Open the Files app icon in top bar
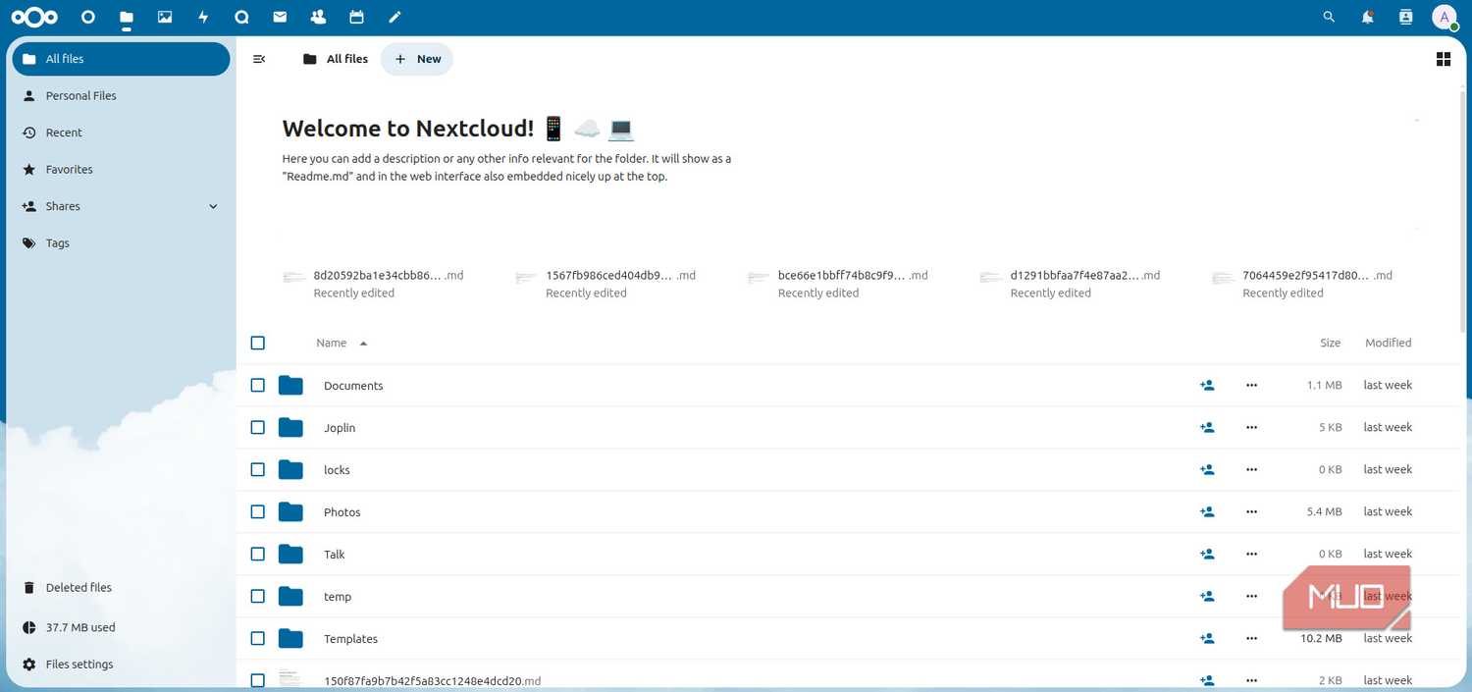Screen dimensions: 1472x692 pos(126,17)
